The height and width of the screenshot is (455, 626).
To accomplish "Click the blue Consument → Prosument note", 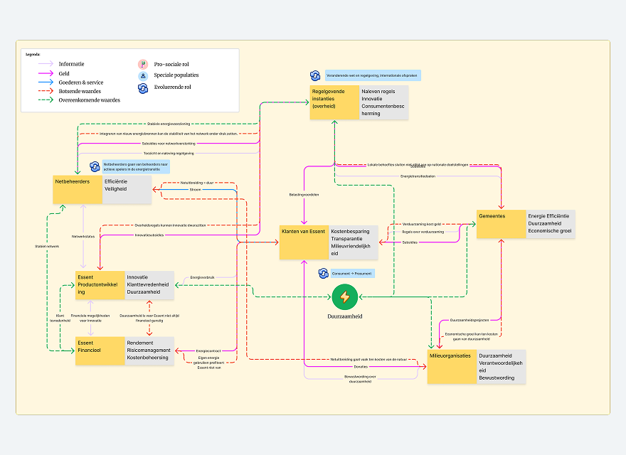I will pyautogui.click(x=353, y=274).
